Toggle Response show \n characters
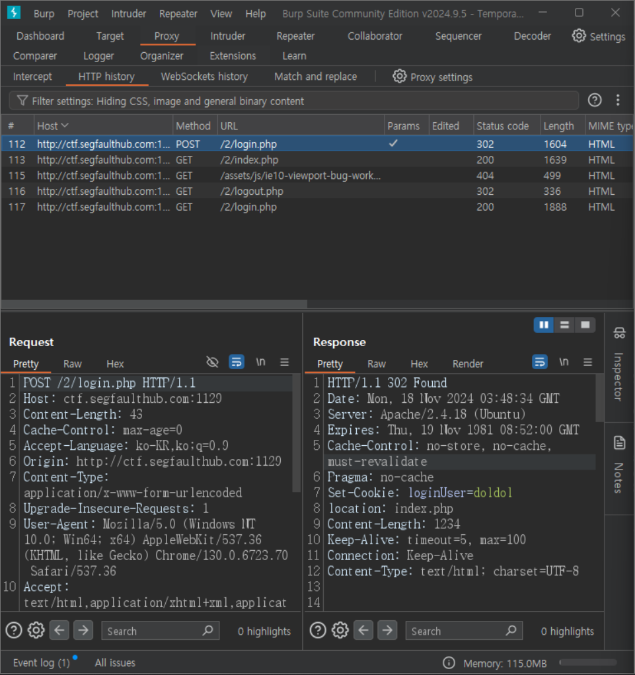Screen dimensions: 635x675 tap(564, 362)
